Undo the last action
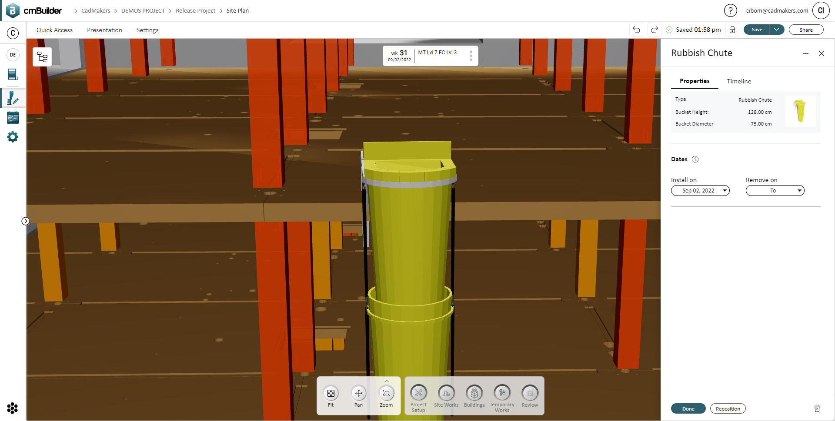 (636, 30)
